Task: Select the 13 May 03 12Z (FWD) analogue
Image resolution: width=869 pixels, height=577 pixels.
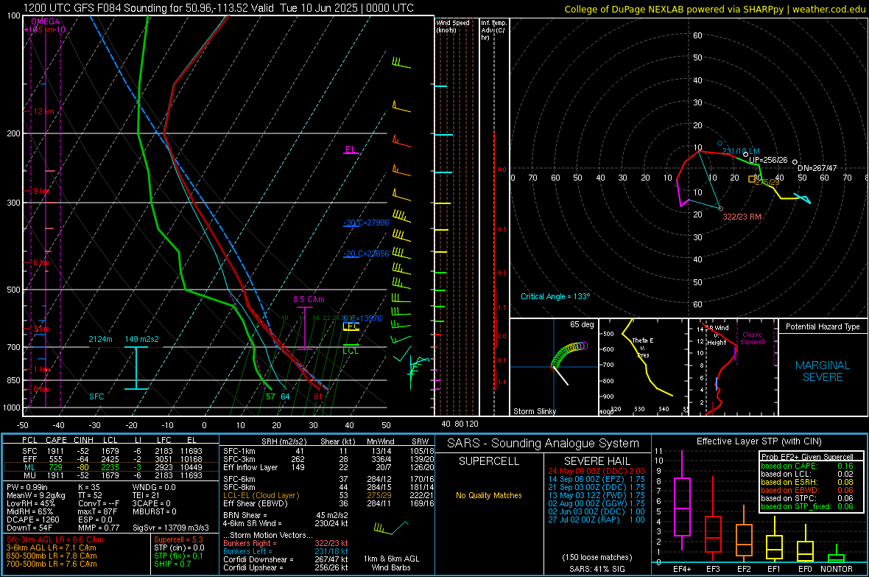Action: pos(597,495)
